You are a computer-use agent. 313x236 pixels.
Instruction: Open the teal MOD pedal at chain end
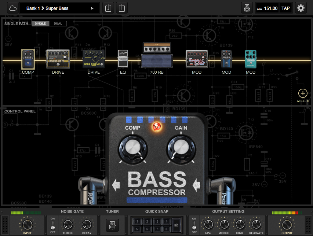click(250, 59)
